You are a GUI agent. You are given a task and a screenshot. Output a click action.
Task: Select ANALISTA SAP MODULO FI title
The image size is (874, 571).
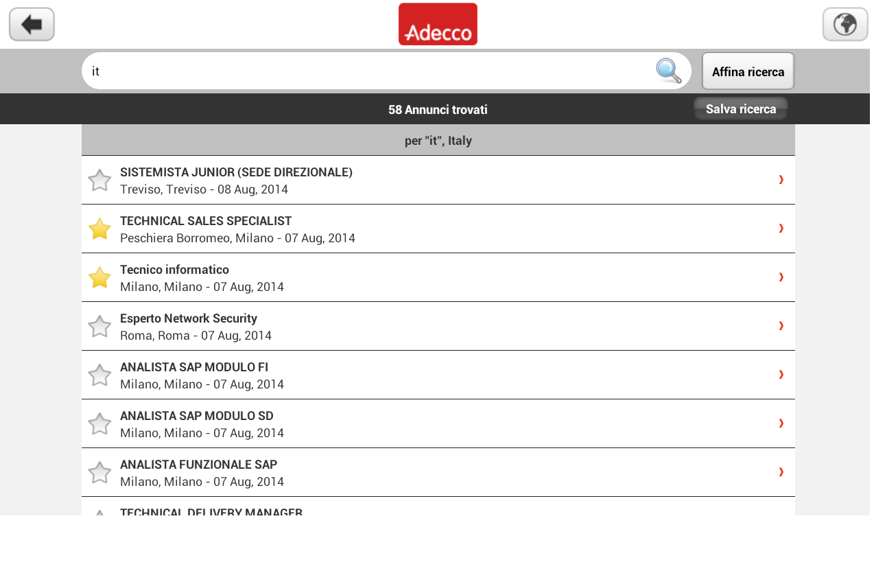pos(194,367)
